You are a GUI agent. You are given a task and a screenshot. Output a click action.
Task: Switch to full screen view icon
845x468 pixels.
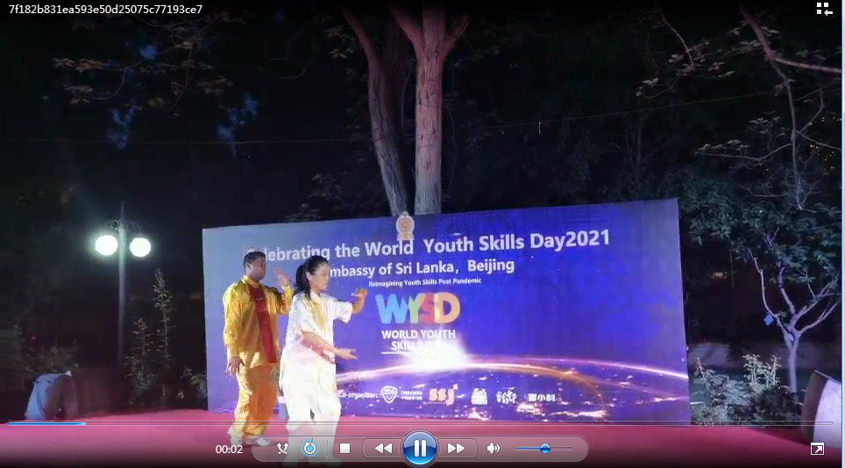tap(817, 449)
